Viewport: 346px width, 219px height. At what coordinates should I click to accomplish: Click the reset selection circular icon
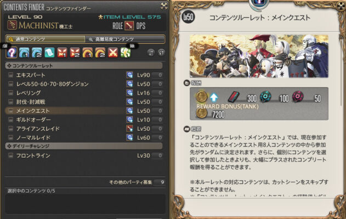[161, 53]
